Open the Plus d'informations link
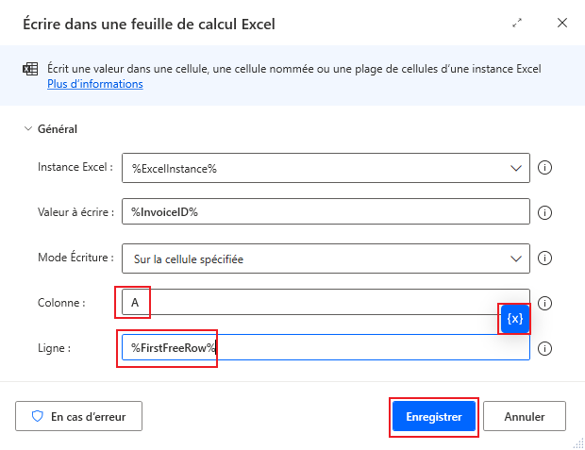The image size is (585, 450). point(95,84)
